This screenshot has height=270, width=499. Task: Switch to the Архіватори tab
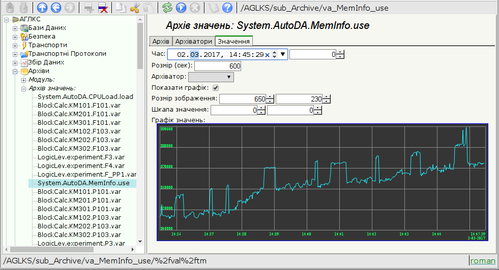coord(193,41)
